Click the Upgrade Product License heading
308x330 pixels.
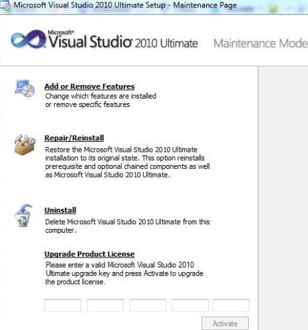click(x=89, y=254)
